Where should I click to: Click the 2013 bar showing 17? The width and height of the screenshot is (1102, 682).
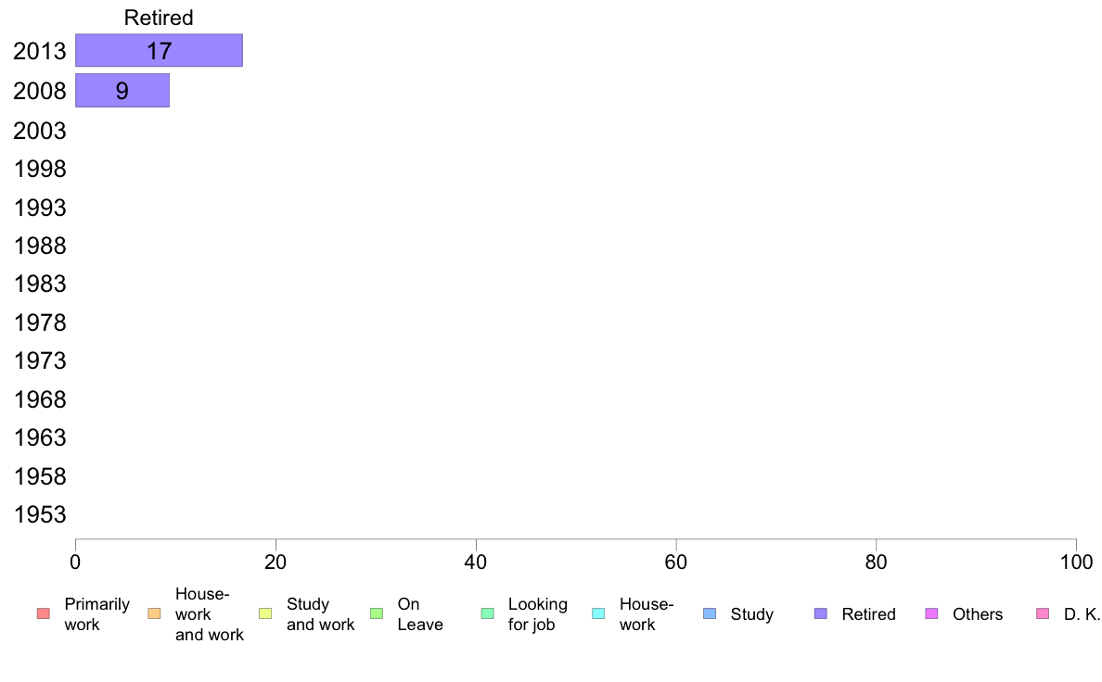coord(159,51)
